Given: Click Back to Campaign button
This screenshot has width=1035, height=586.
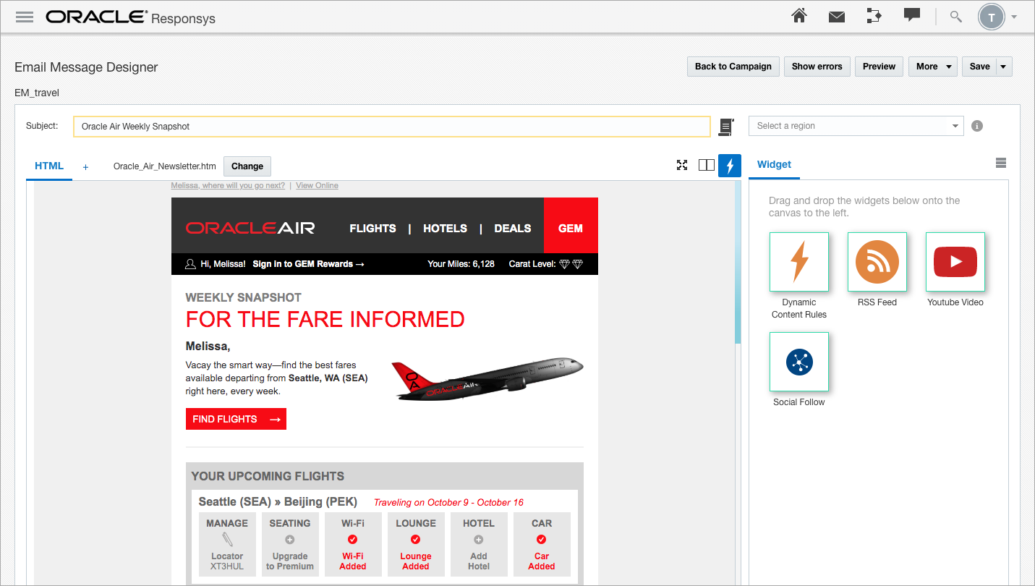Looking at the screenshot, I should pyautogui.click(x=733, y=67).
